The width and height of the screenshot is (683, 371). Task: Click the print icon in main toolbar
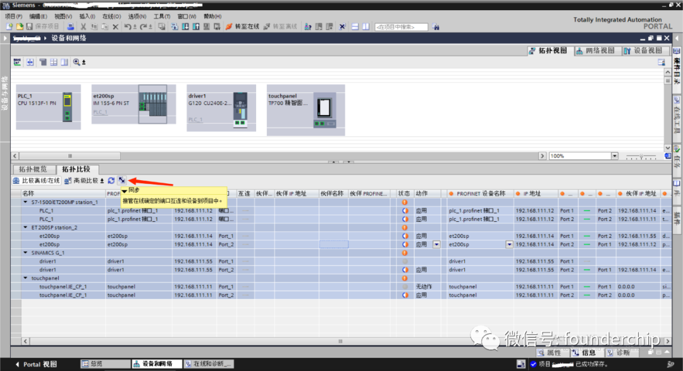click(70, 27)
